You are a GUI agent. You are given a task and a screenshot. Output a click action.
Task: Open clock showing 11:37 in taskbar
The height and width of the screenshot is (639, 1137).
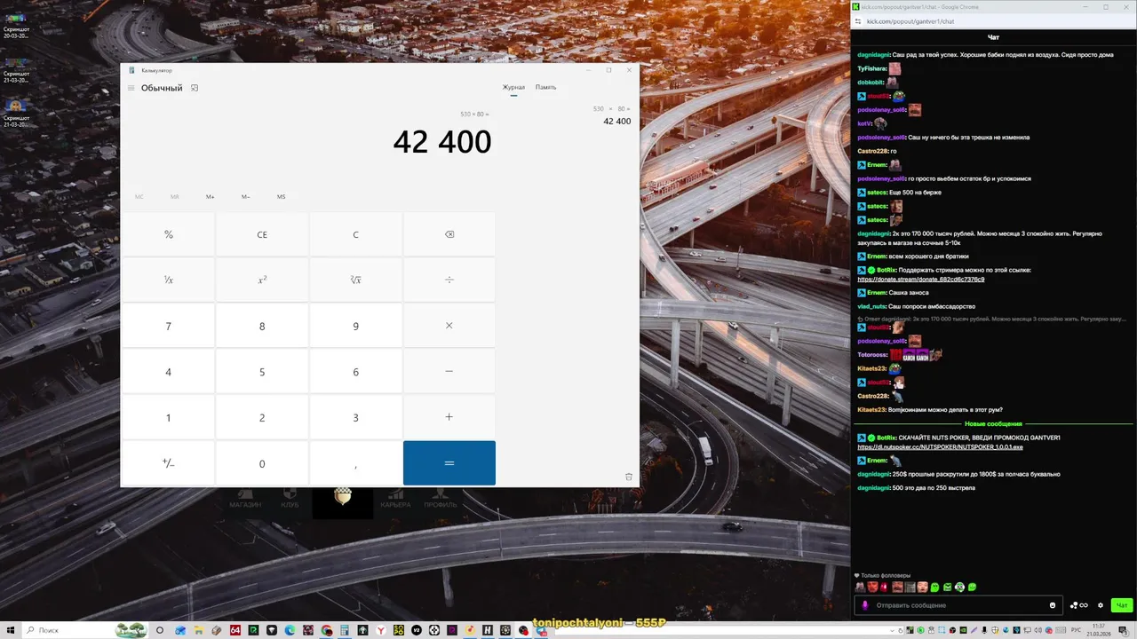1099,630
